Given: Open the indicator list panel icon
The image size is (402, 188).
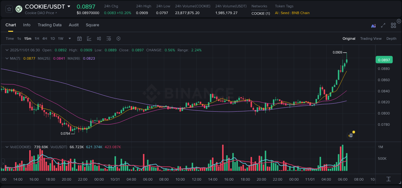Looking at the screenshot, I should (108, 38).
